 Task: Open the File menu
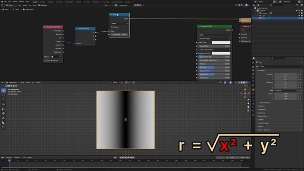(x=5, y=2)
